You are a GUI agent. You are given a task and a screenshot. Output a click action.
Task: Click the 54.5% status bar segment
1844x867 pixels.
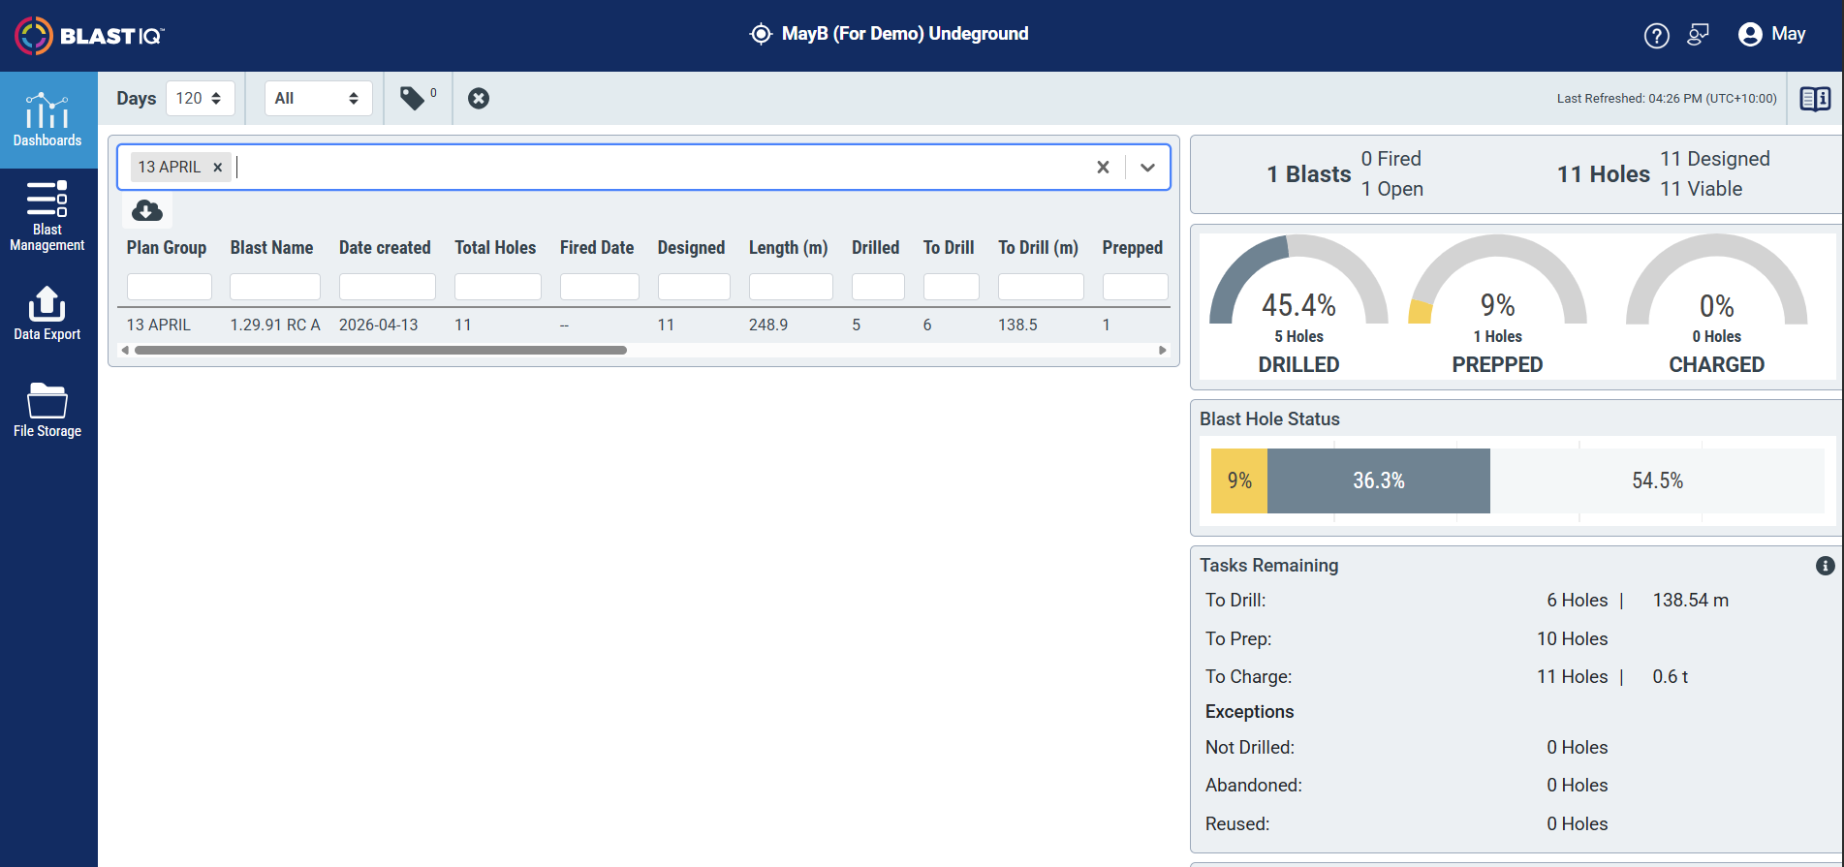tap(1657, 480)
